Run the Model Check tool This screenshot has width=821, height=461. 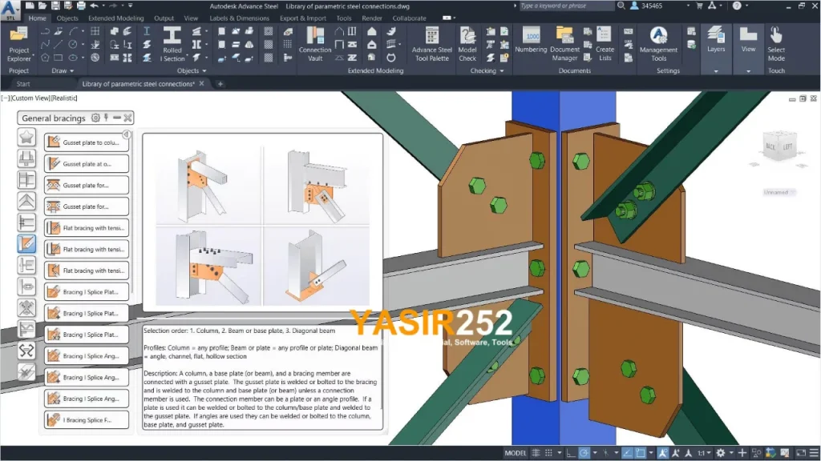(467, 44)
